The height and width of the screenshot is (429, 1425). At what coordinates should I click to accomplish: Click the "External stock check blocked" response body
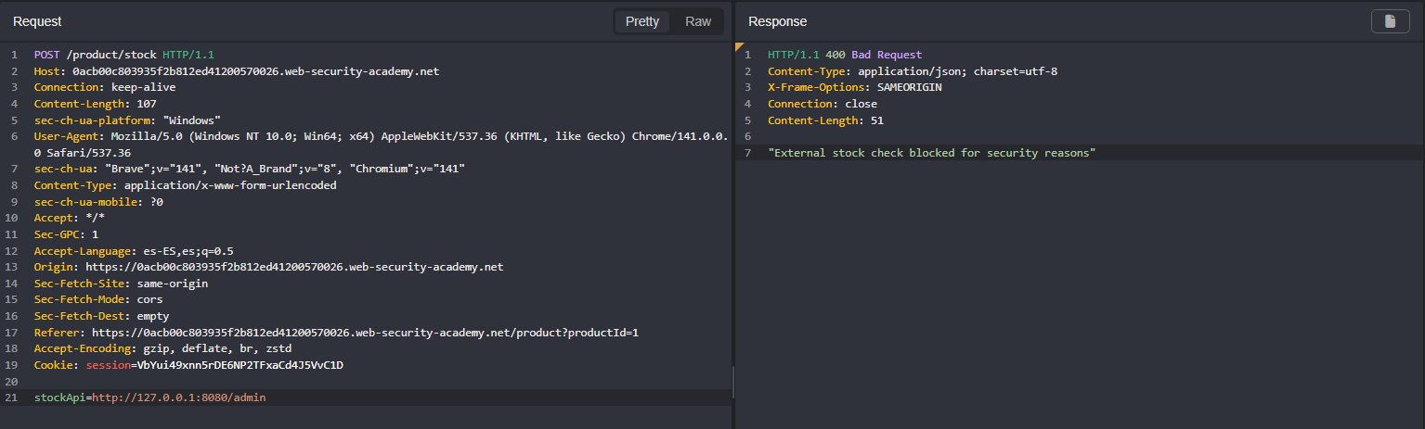[x=932, y=153]
